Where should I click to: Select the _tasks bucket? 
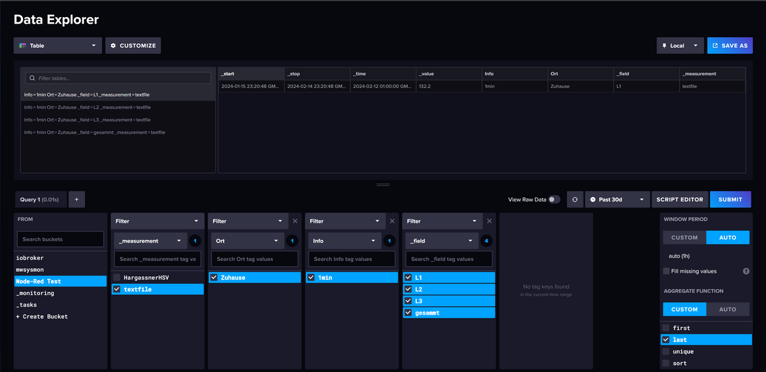[61, 305]
